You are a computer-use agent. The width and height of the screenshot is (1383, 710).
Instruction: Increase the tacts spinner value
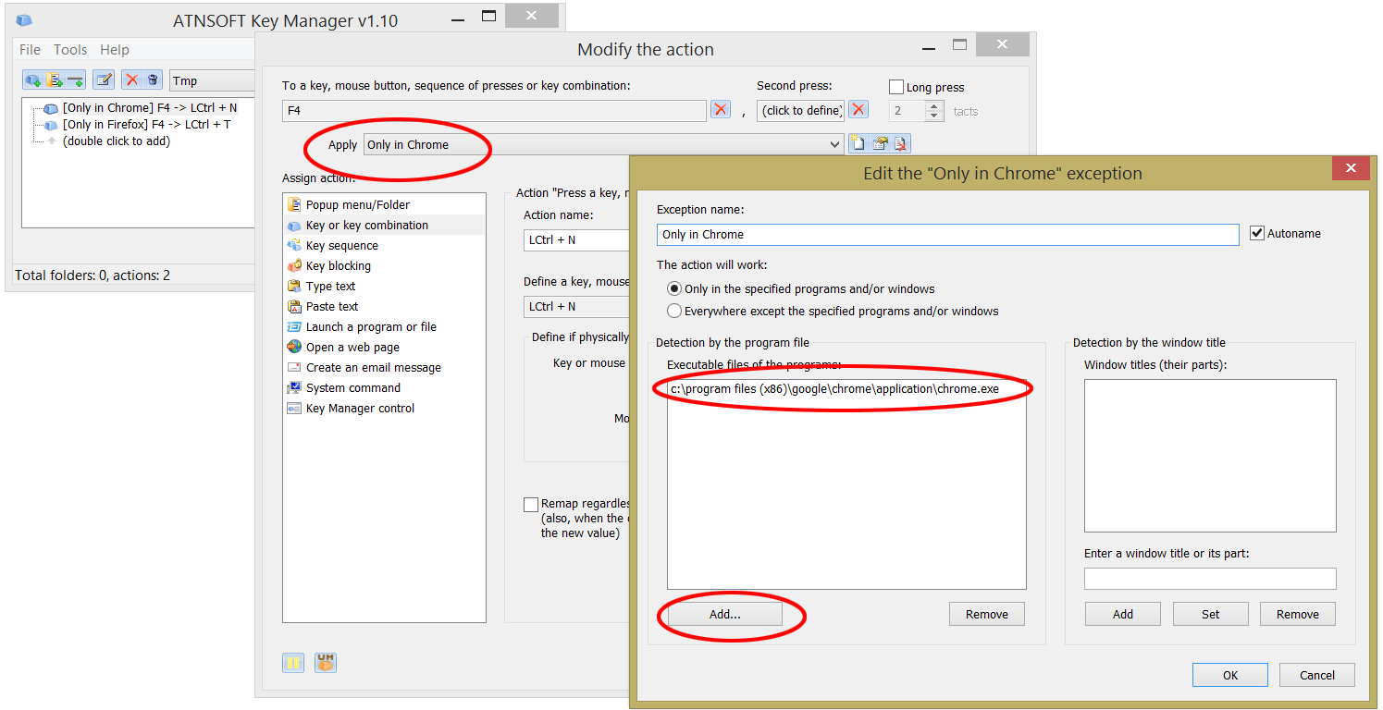point(934,106)
